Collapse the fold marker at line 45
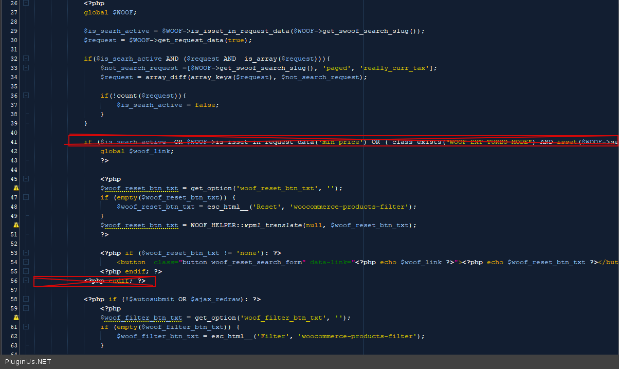Image resolution: width=619 pixels, height=369 pixels. point(26,179)
